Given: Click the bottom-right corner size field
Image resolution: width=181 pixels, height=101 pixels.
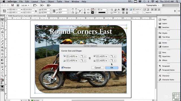Looking at the screenshot, I should tap(103, 61).
